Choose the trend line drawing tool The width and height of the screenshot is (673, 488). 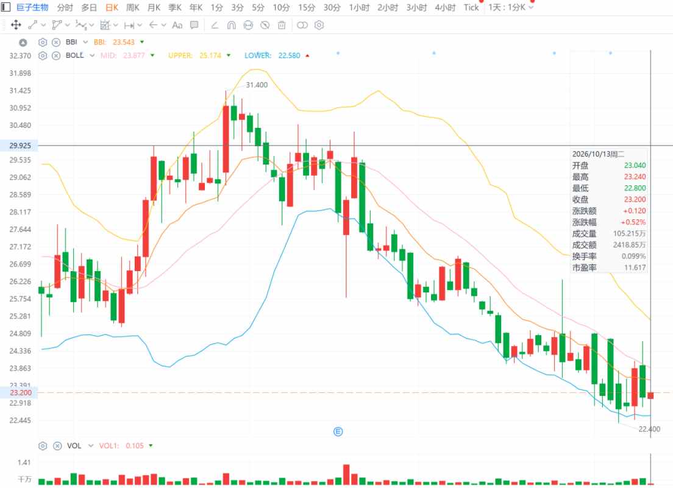[33, 25]
